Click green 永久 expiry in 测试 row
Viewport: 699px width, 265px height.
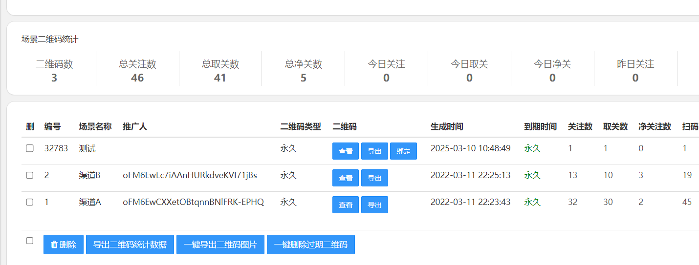pos(532,148)
